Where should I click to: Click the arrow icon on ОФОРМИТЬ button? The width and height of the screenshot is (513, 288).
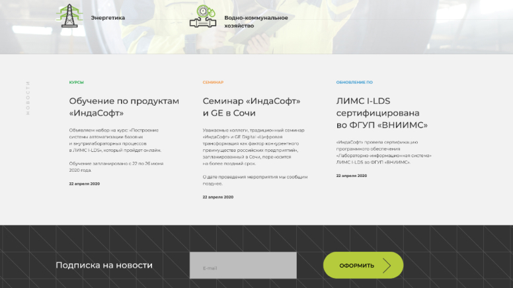387,266
